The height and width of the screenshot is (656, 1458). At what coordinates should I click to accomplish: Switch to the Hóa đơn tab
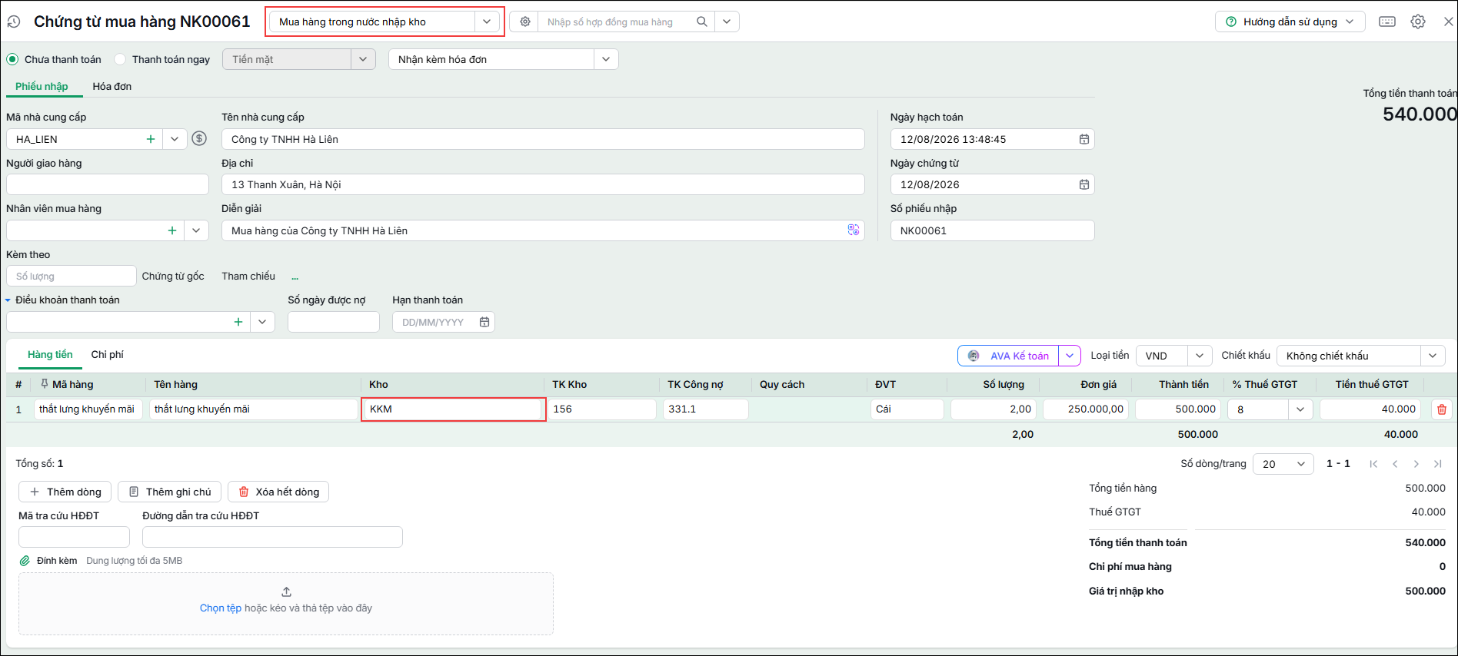click(112, 86)
